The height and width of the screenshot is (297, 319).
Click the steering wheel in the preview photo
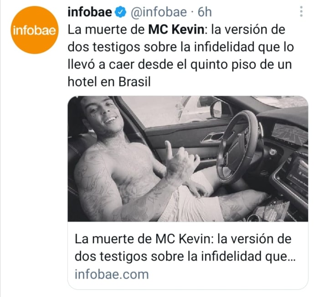click(x=237, y=146)
